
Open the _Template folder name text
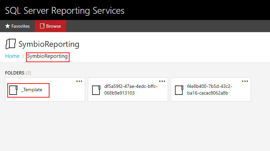tap(32, 90)
